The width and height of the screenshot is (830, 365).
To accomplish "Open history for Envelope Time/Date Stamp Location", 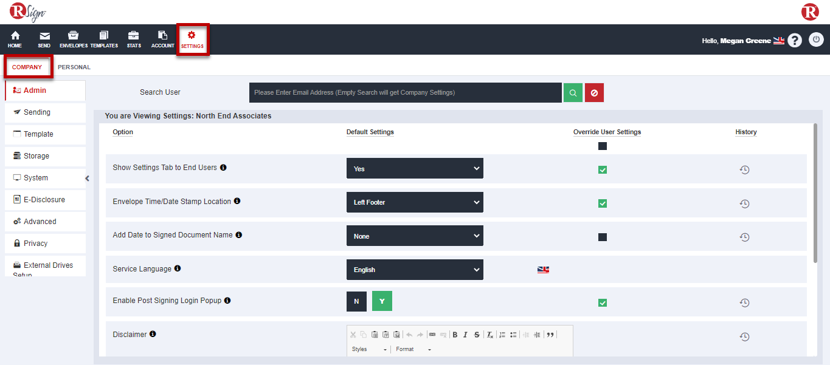I will 744,203.
